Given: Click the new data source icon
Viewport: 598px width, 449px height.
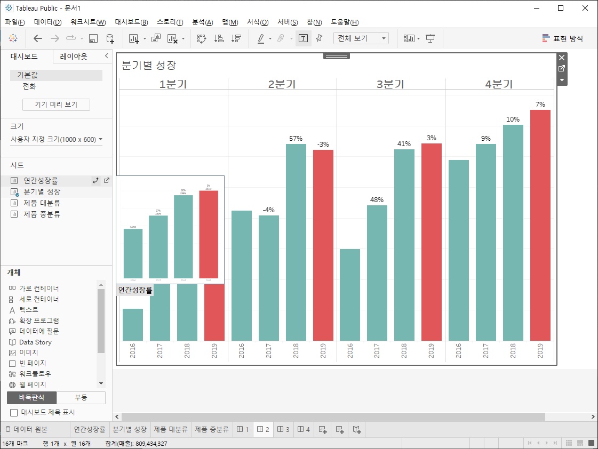Looking at the screenshot, I should 110,38.
